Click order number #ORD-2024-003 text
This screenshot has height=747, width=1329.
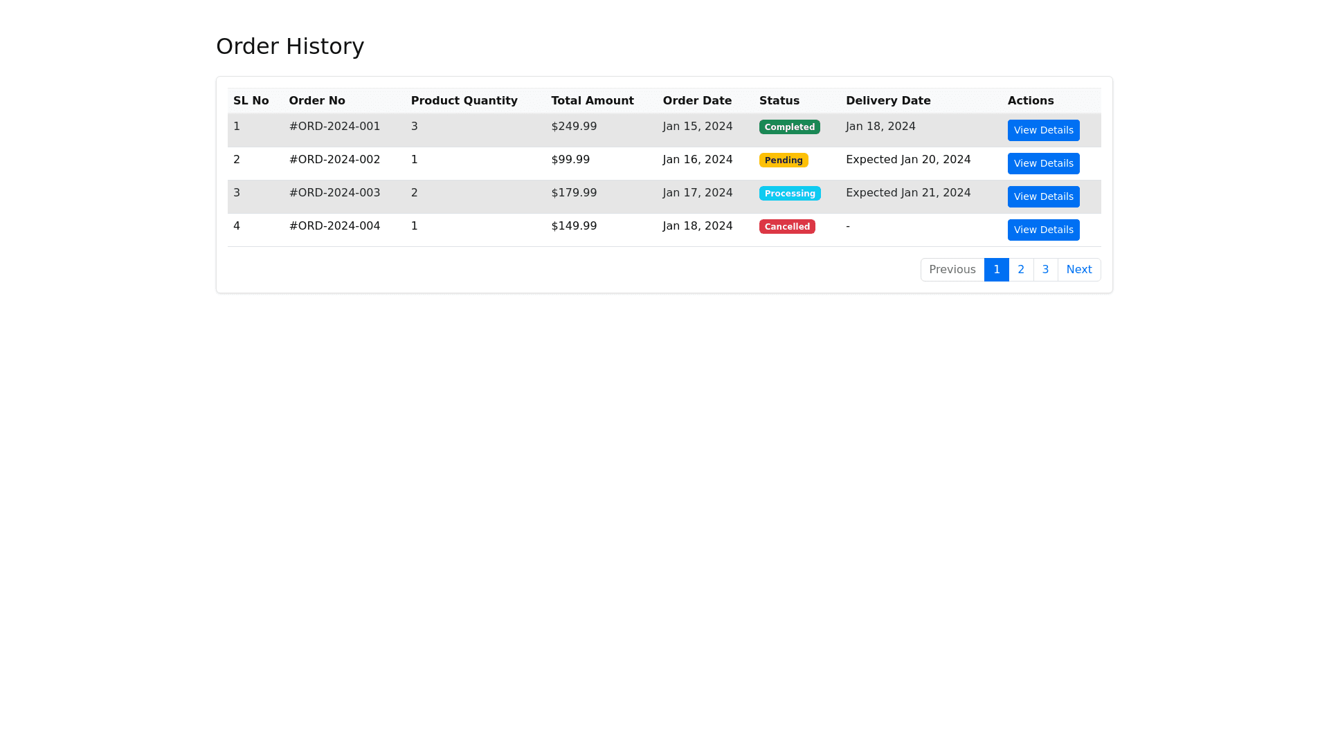click(x=334, y=193)
